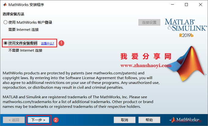The width and height of the screenshot is (208, 126).
Task: Open the '这是什么?' help link
Action: pyautogui.click(x=47, y=43)
